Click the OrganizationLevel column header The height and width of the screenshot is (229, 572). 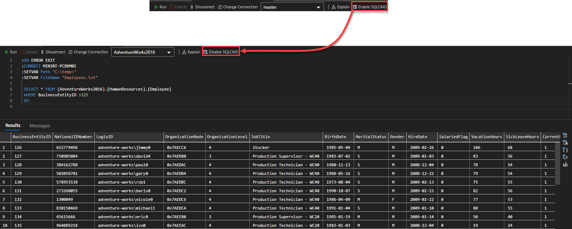click(x=227, y=137)
